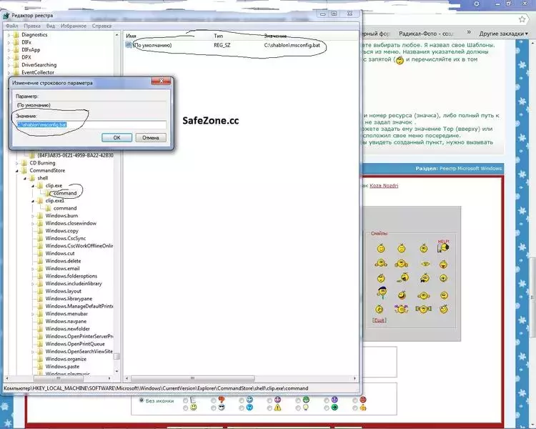Select radio beside the sunglasses smiley icon
This screenshot has width=536, height=429.
[x=213, y=408]
